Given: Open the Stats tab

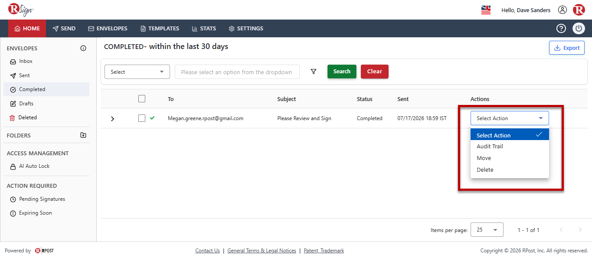Looking at the screenshot, I should 204,29.
